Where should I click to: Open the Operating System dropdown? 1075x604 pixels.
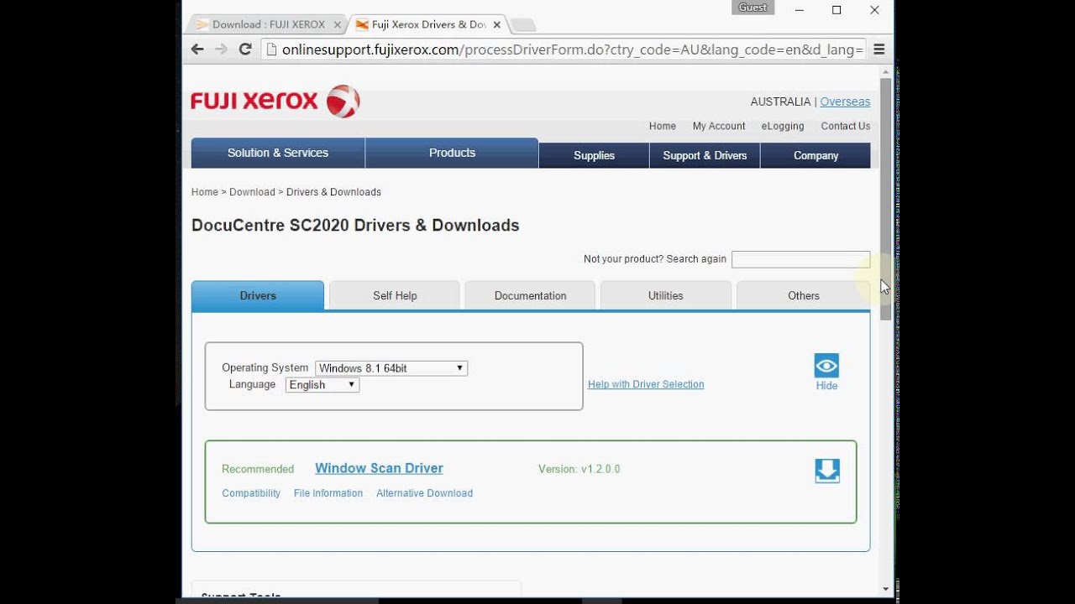coord(391,368)
